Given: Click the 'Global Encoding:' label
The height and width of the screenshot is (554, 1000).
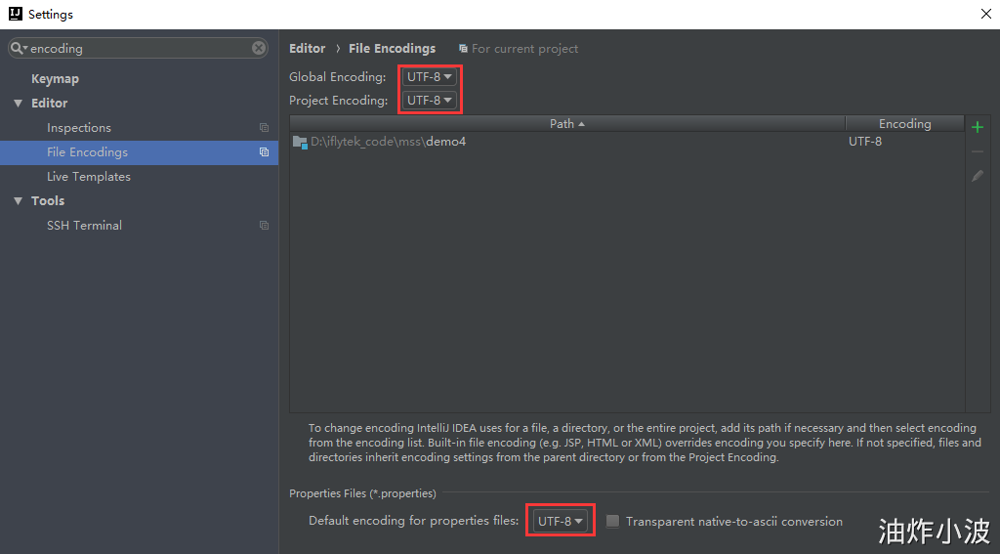Looking at the screenshot, I should coord(337,76).
